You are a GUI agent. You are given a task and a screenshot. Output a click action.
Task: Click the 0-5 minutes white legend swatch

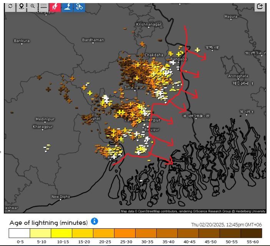tap(19, 233)
